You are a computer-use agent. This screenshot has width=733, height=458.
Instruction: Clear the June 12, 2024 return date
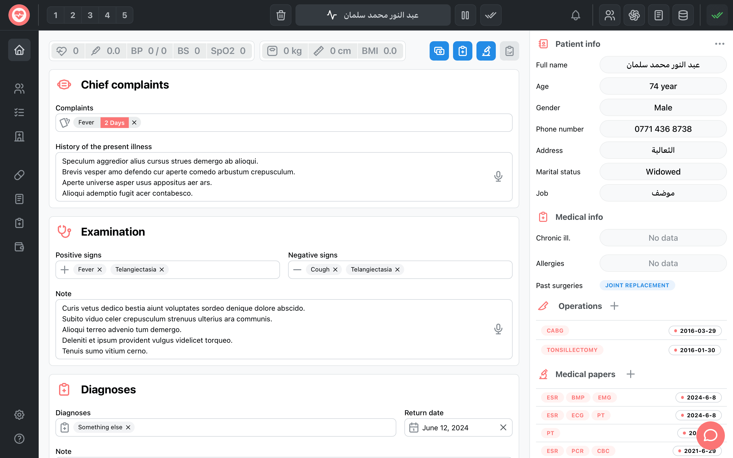pos(503,427)
